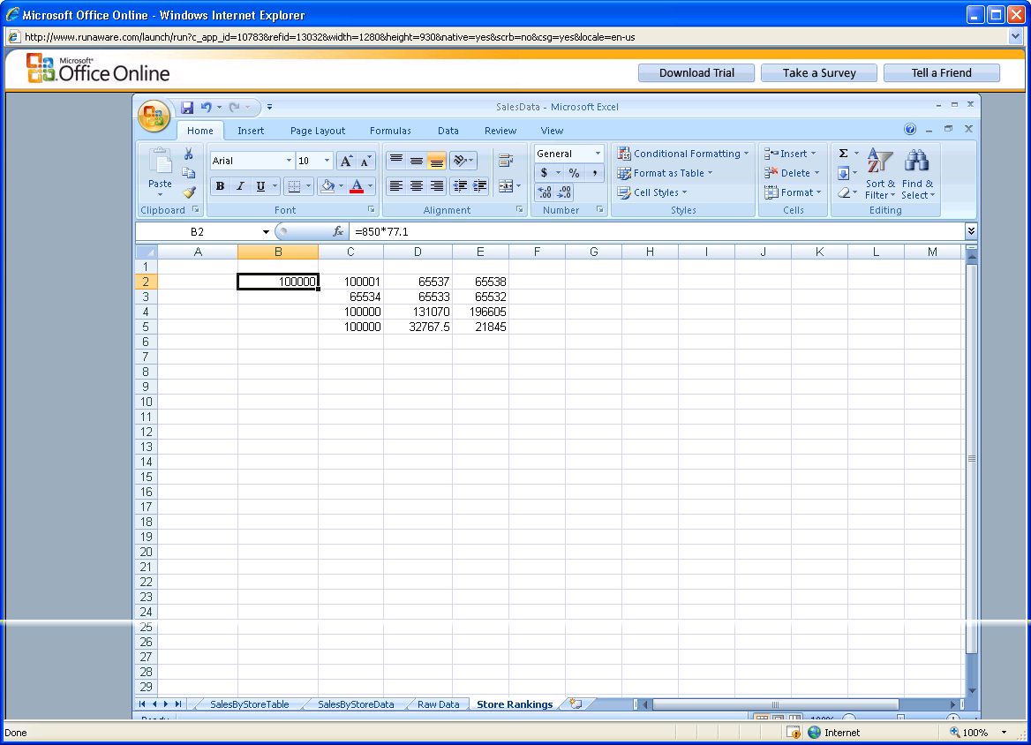
Task: Decrease the font size
Action: pyautogui.click(x=365, y=162)
